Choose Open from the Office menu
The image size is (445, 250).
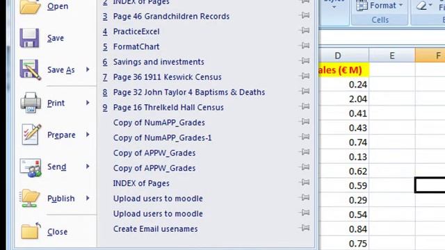pyautogui.click(x=58, y=6)
